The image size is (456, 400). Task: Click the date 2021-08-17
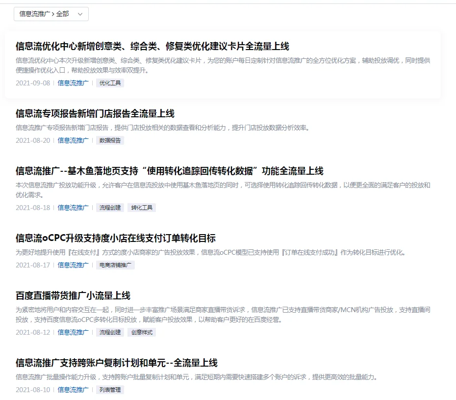tap(33, 265)
